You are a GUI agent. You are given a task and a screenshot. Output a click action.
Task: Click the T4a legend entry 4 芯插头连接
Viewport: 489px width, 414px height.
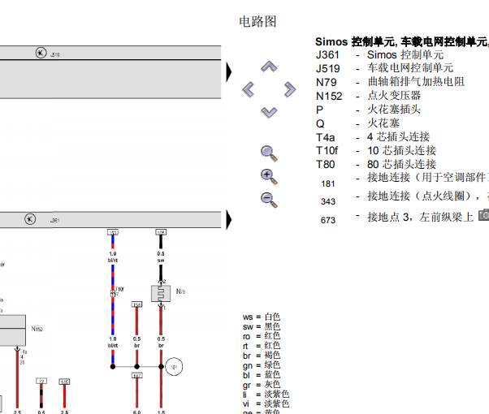373,137
